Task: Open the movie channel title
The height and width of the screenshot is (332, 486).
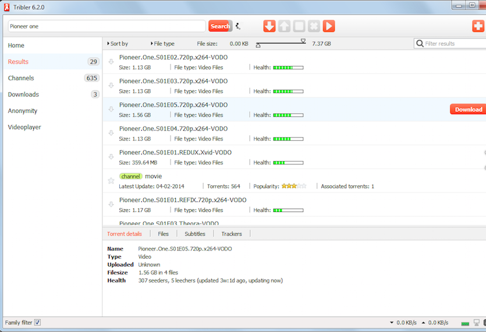Action: pyautogui.click(x=154, y=176)
